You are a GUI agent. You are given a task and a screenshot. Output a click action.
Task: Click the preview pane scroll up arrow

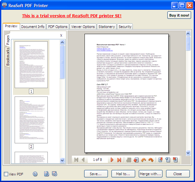tap(188, 33)
